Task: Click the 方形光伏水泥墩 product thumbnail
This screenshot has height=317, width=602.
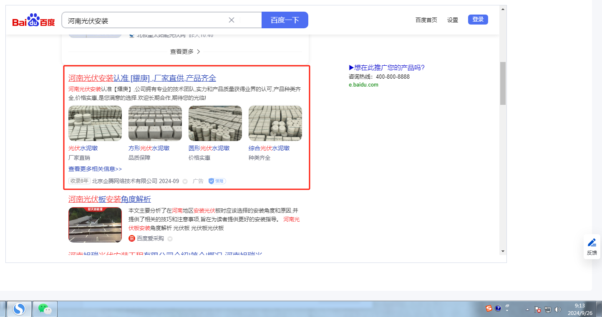Action: [x=155, y=123]
